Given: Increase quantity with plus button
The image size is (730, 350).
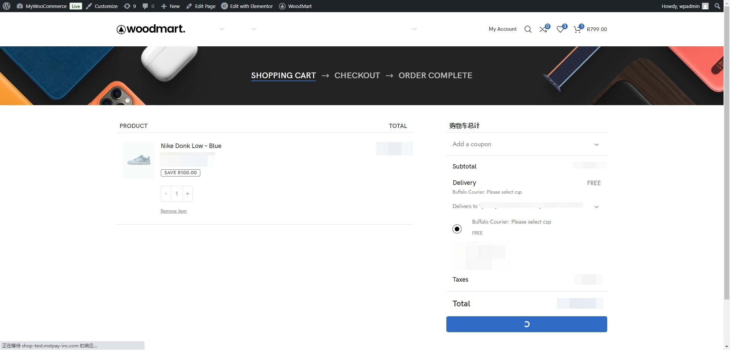Looking at the screenshot, I should (x=187, y=194).
